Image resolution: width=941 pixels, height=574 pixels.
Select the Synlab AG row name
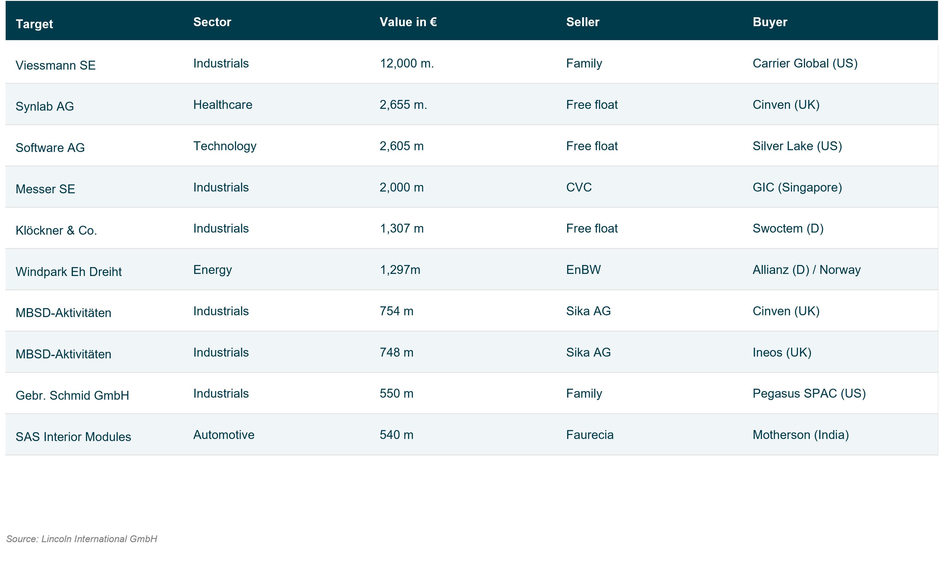[x=45, y=106]
